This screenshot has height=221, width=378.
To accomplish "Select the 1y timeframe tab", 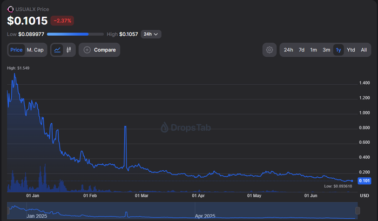I will [339, 50].
